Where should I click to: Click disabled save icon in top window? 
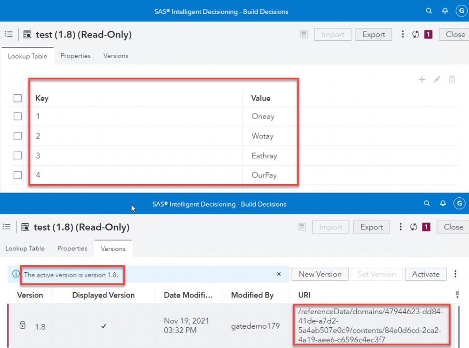304,34
